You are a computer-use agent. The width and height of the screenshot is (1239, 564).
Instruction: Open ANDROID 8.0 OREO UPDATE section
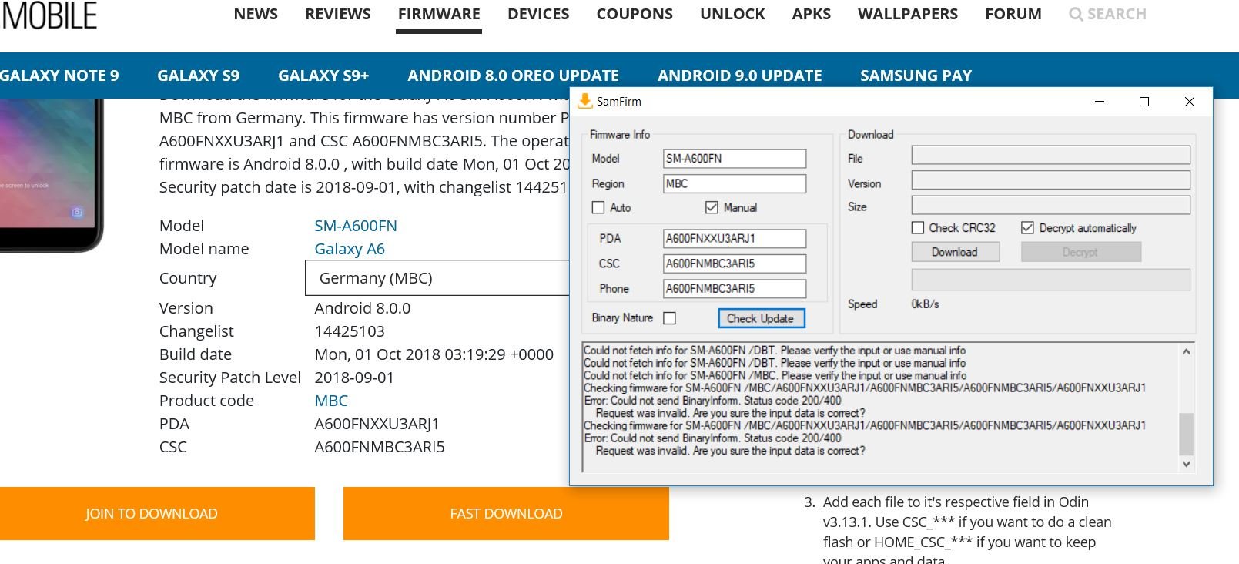pyautogui.click(x=513, y=76)
